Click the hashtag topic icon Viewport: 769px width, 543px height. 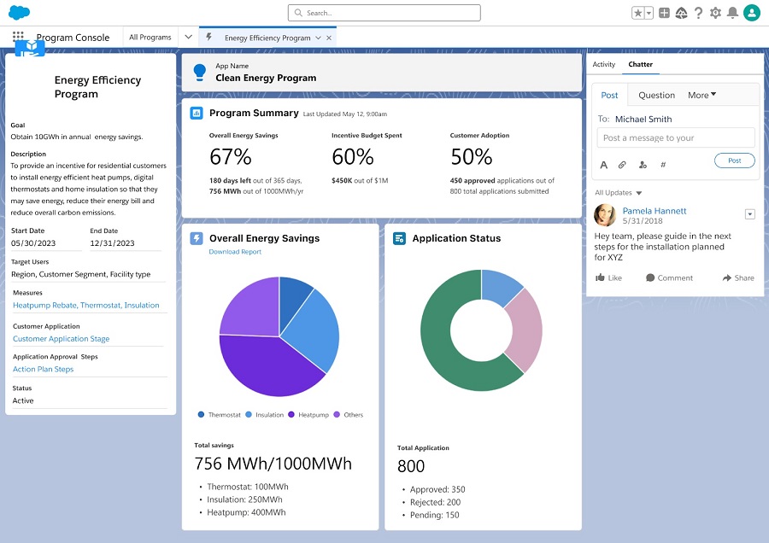tap(663, 165)
